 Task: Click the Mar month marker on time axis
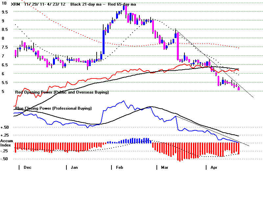(164, 167)
